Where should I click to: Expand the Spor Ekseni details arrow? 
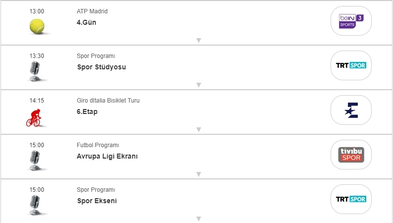tap(198, 219)
